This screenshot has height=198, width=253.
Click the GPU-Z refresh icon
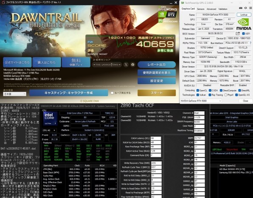tap(246, 8)
